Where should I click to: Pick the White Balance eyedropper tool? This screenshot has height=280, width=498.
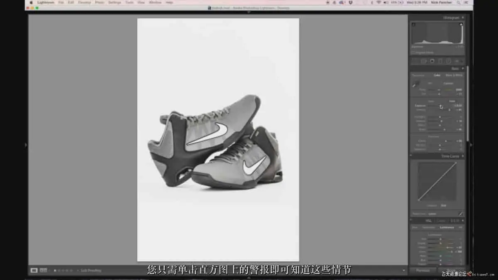415,84
